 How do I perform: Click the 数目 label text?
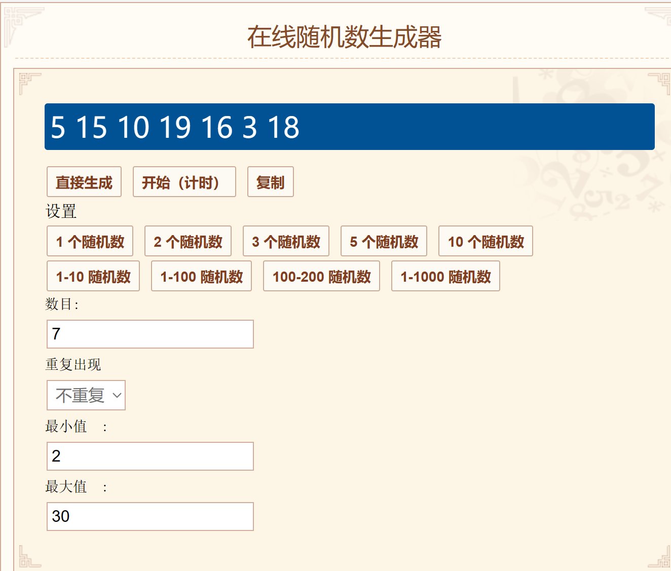(62, 304)
